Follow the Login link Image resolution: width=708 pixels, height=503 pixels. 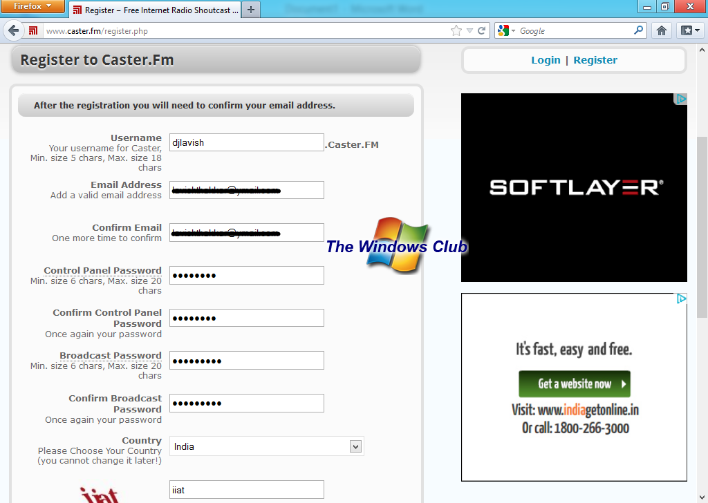pos(546,60)
